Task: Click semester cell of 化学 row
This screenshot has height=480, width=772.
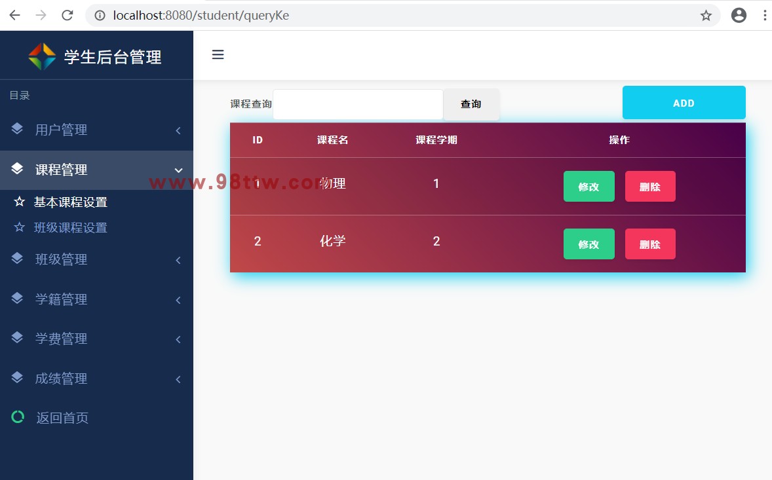Action: [x=436, y=241]
